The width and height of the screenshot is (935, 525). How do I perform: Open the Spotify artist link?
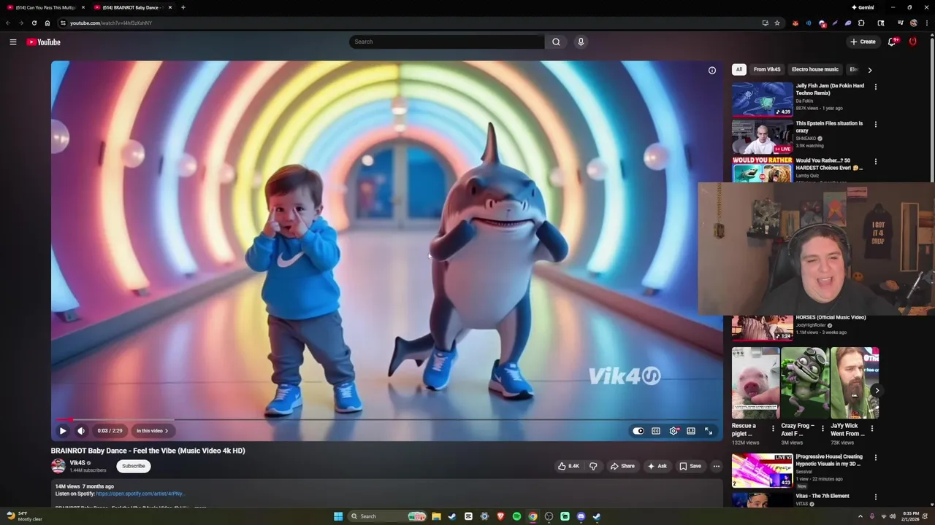click(x=140, y=494)
